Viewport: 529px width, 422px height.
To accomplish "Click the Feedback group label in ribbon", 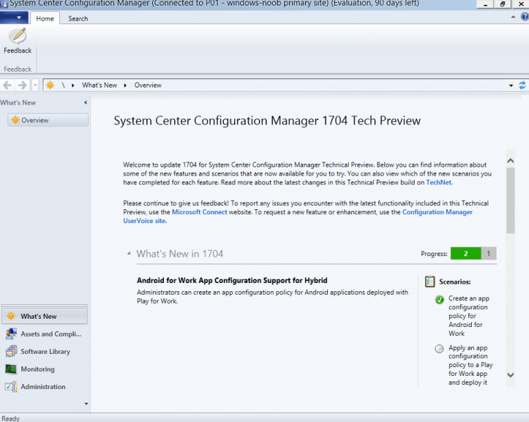I will coord(17,69).
